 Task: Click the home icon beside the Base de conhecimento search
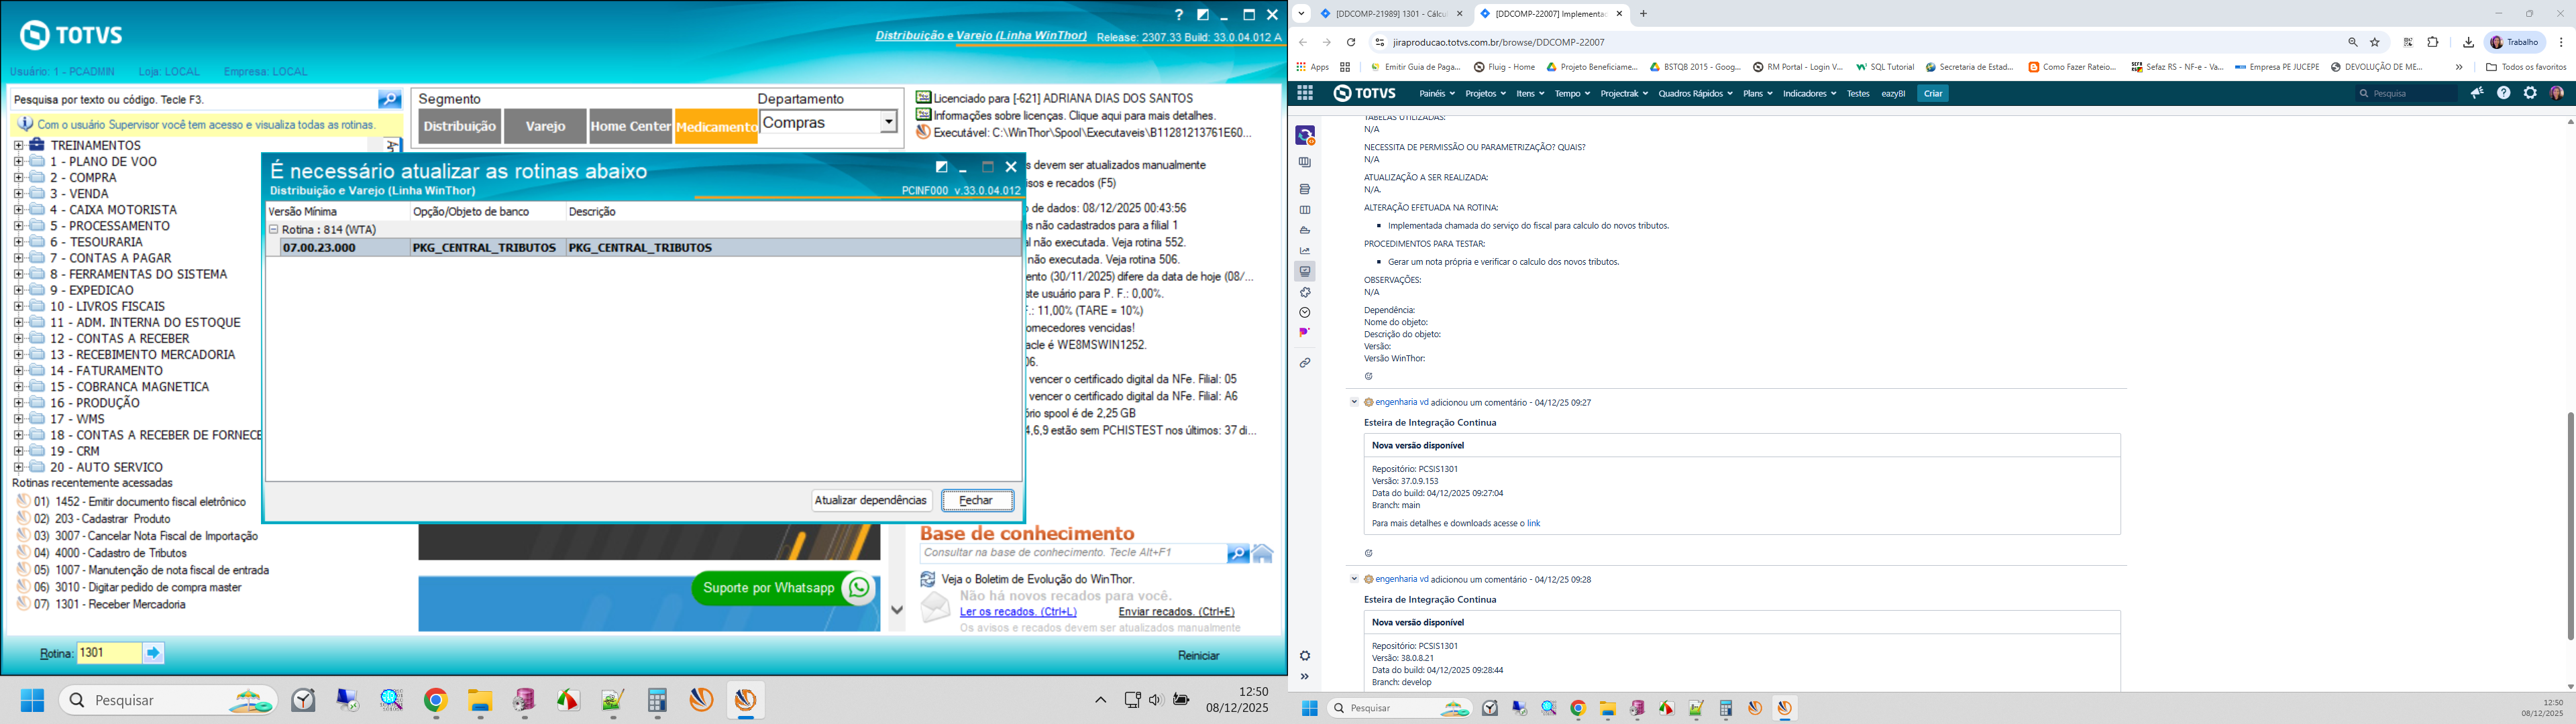click(1263, 553)
